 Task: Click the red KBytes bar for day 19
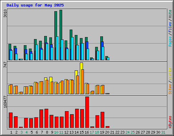pyautogui.click(x=103, y=120)
